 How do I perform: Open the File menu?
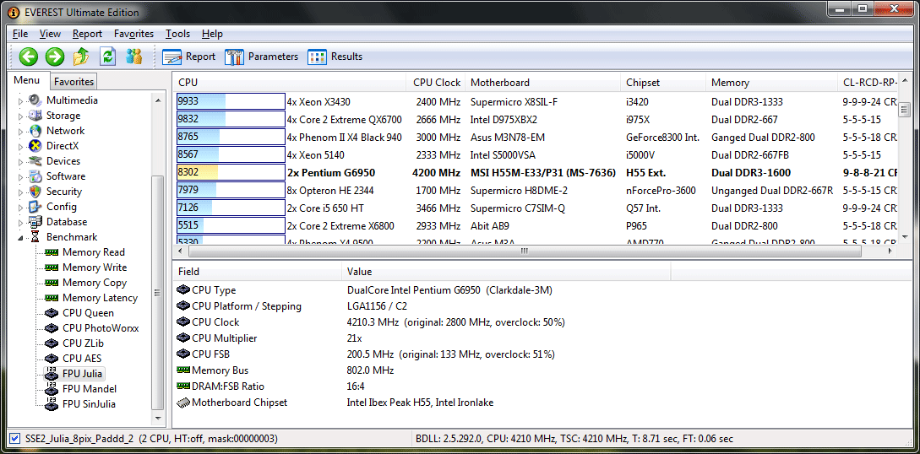pyautogui.click(x=20, y=34)
